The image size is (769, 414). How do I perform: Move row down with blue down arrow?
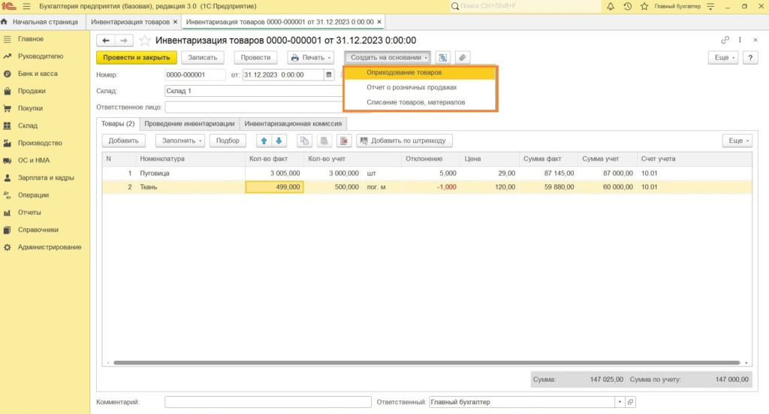coord(279,141)
